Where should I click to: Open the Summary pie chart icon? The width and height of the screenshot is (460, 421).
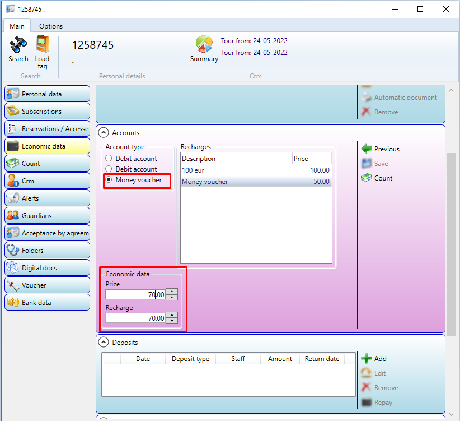(204, 44)
